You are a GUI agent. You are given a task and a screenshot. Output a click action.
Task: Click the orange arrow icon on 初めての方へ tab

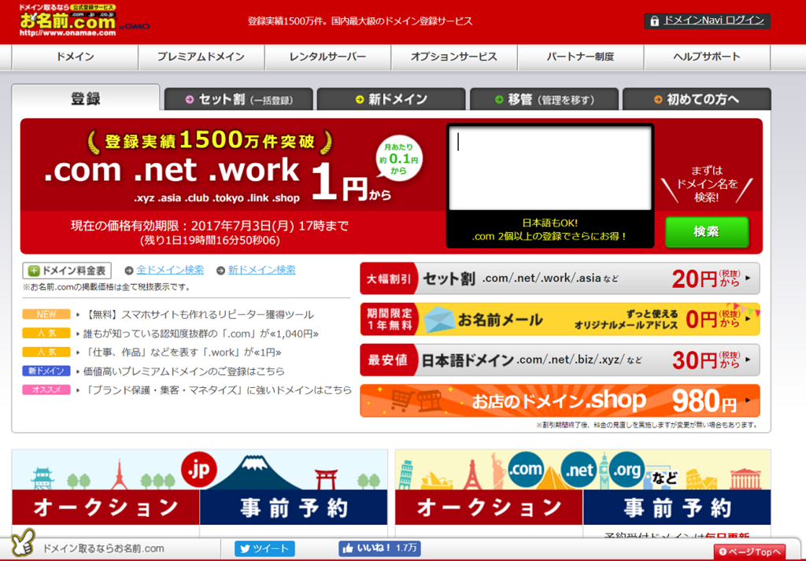pyautogui.click(x=658, y=100)
